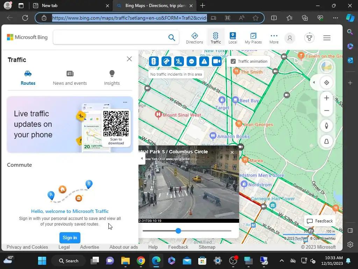Click Nordstrom store marker
Screen dimensions: 358x269
click(244, 184)
